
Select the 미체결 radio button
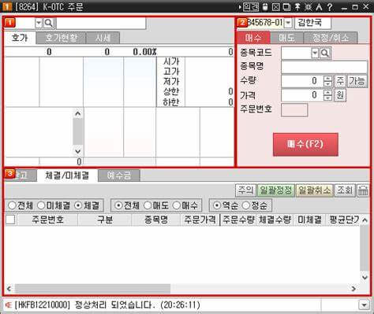(x=41, y=205)
